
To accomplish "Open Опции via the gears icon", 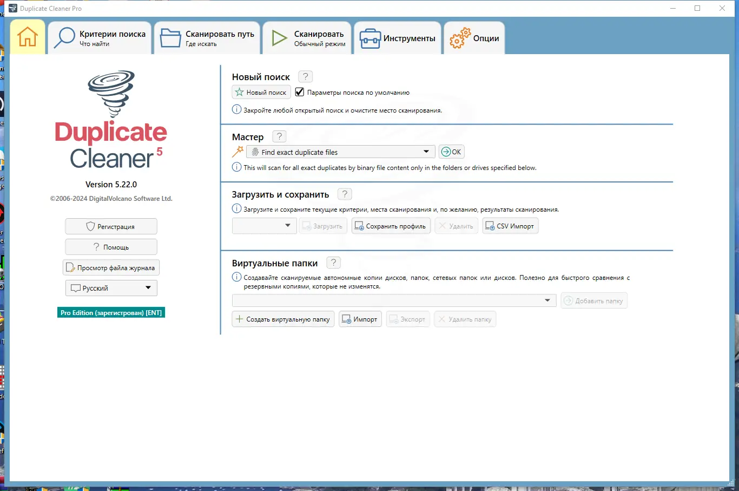I will pyautogui.click(x=459, y=37).
